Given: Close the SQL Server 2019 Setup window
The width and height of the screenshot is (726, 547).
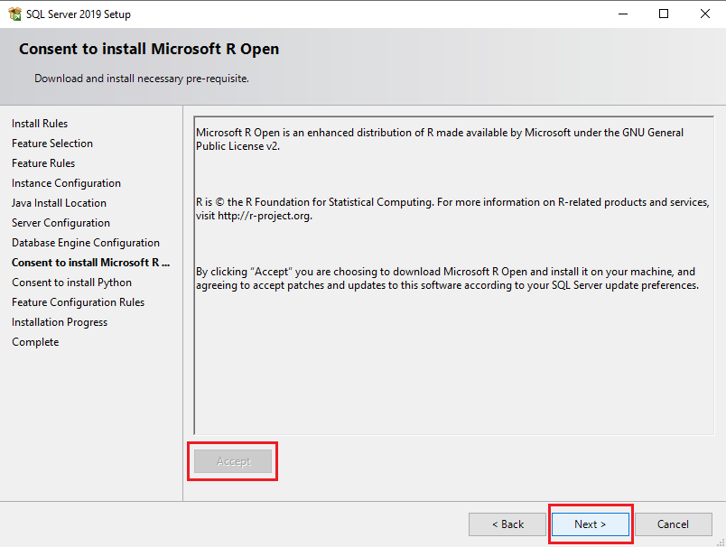Looking at the screenshot, I should coord(704,14).
